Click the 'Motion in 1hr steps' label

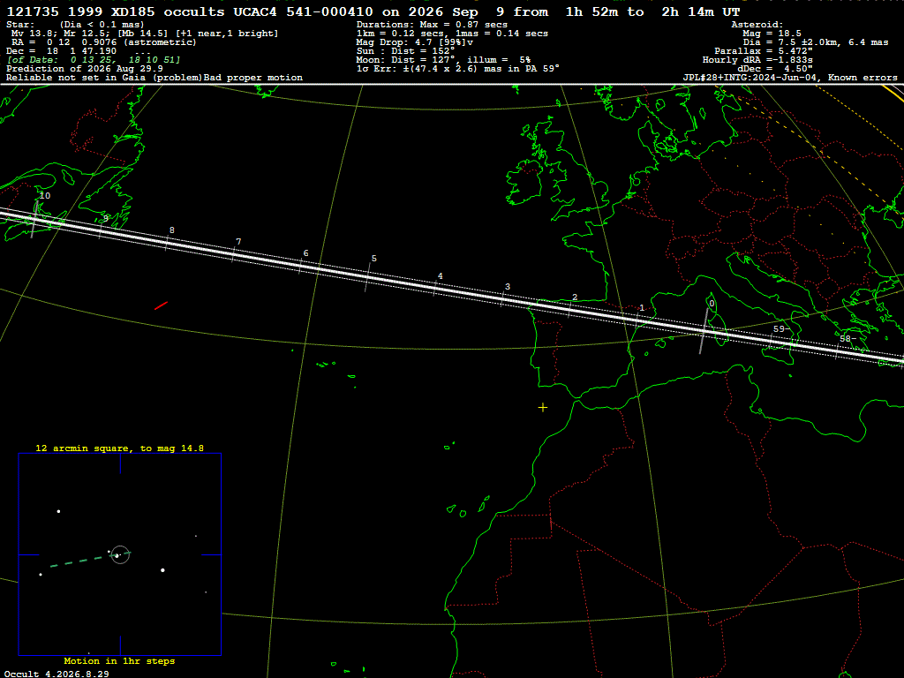coord(119,660)
